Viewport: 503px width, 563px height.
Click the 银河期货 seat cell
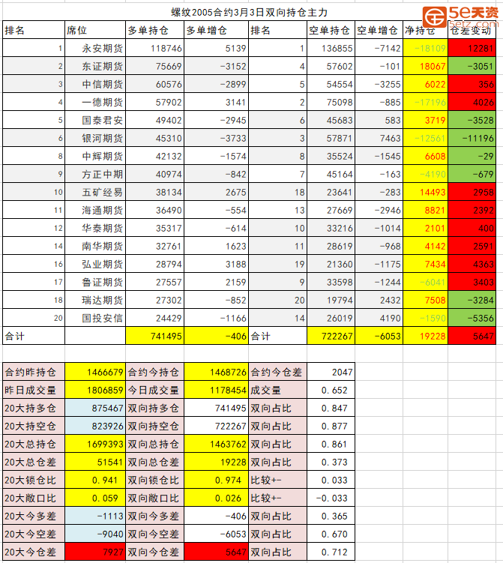click(x=95, y=138)
